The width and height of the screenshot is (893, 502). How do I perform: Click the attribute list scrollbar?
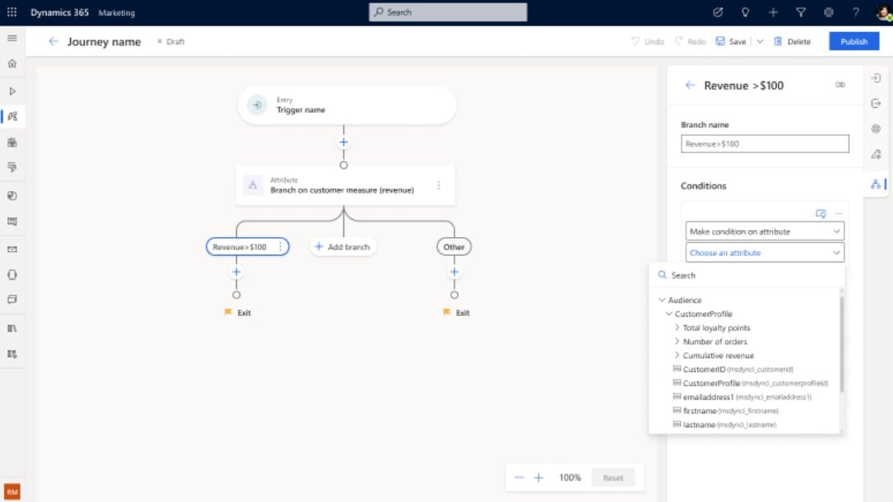point(842,343)
